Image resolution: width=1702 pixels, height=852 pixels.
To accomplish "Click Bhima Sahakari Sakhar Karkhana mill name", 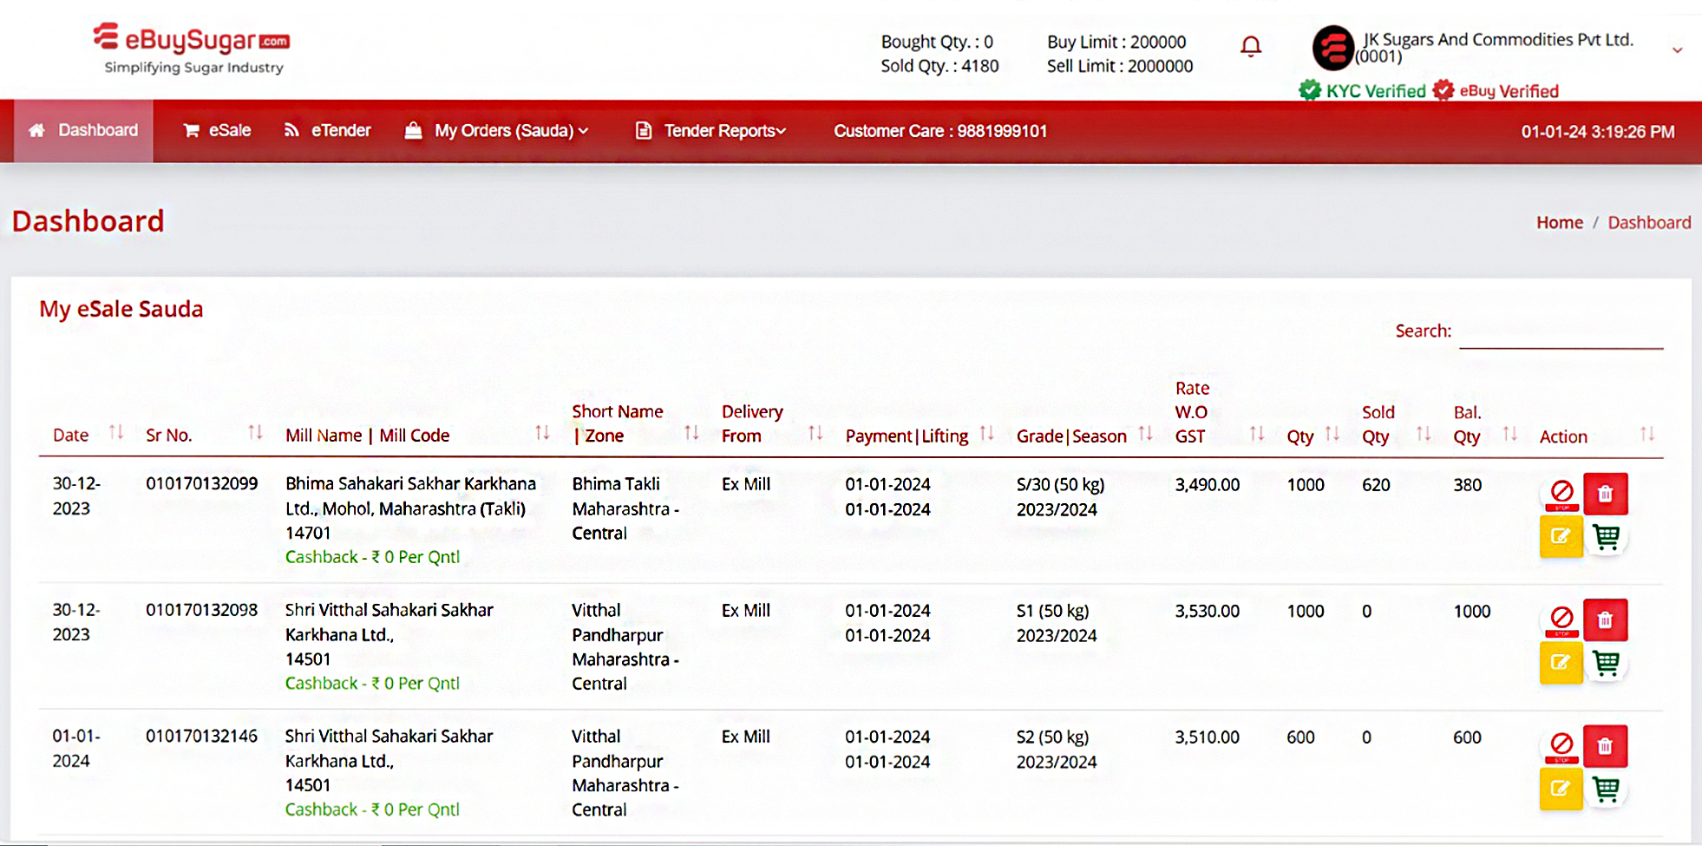I will (410, 496).
